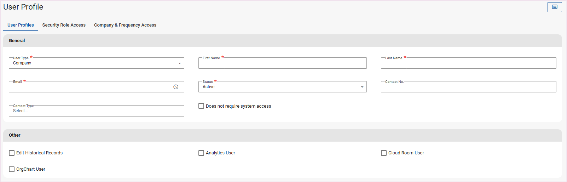Click the Contact No. text box
Screen dimensions: 567x182
pos(468,87)
